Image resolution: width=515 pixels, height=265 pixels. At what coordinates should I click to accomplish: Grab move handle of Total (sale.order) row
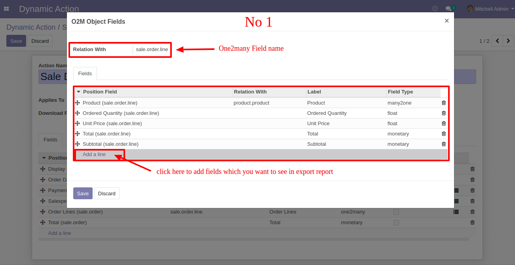point(43,223)
